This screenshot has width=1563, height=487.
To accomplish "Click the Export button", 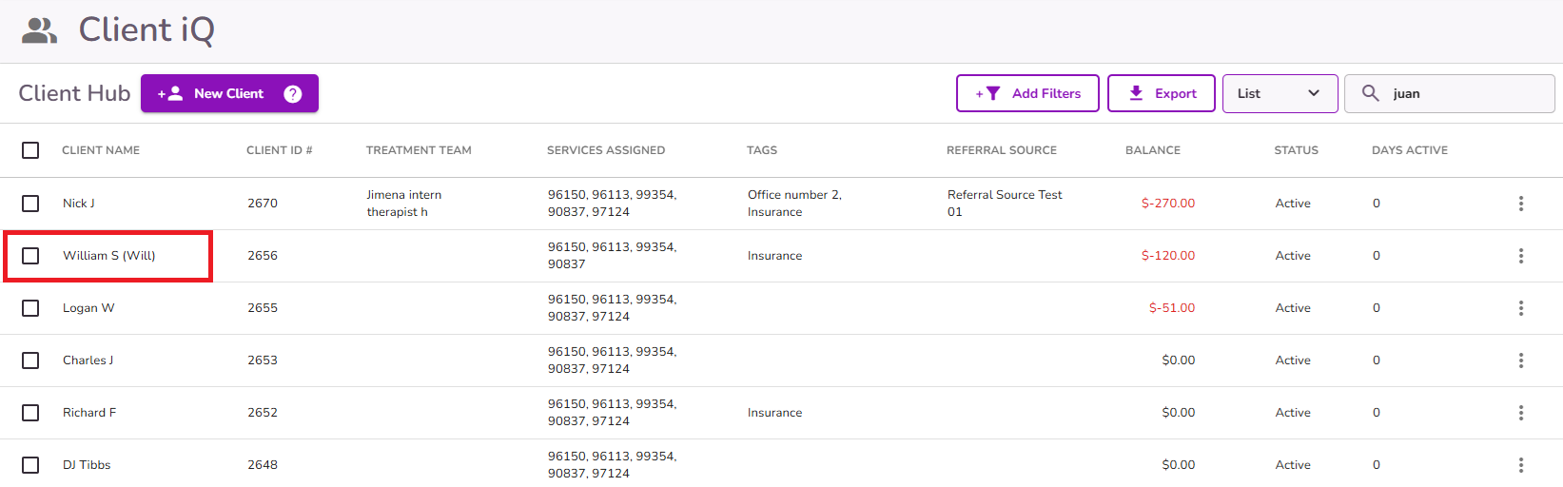I will pos(1161,93).
